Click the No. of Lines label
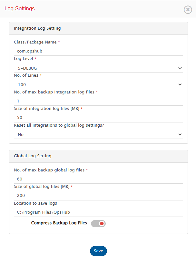Image resolution: width=196 pixels, height=262 pixels. point(26,75)
